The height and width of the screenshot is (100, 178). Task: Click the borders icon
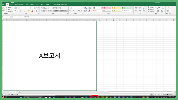click(24, 11)
